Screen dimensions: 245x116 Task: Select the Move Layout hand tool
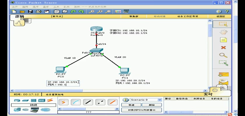223,32
